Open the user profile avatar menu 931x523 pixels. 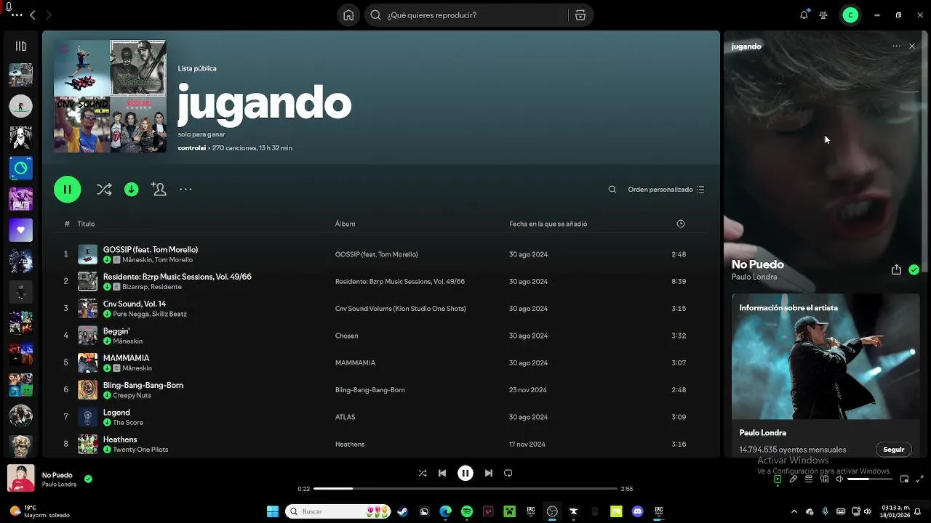[850, 15]
